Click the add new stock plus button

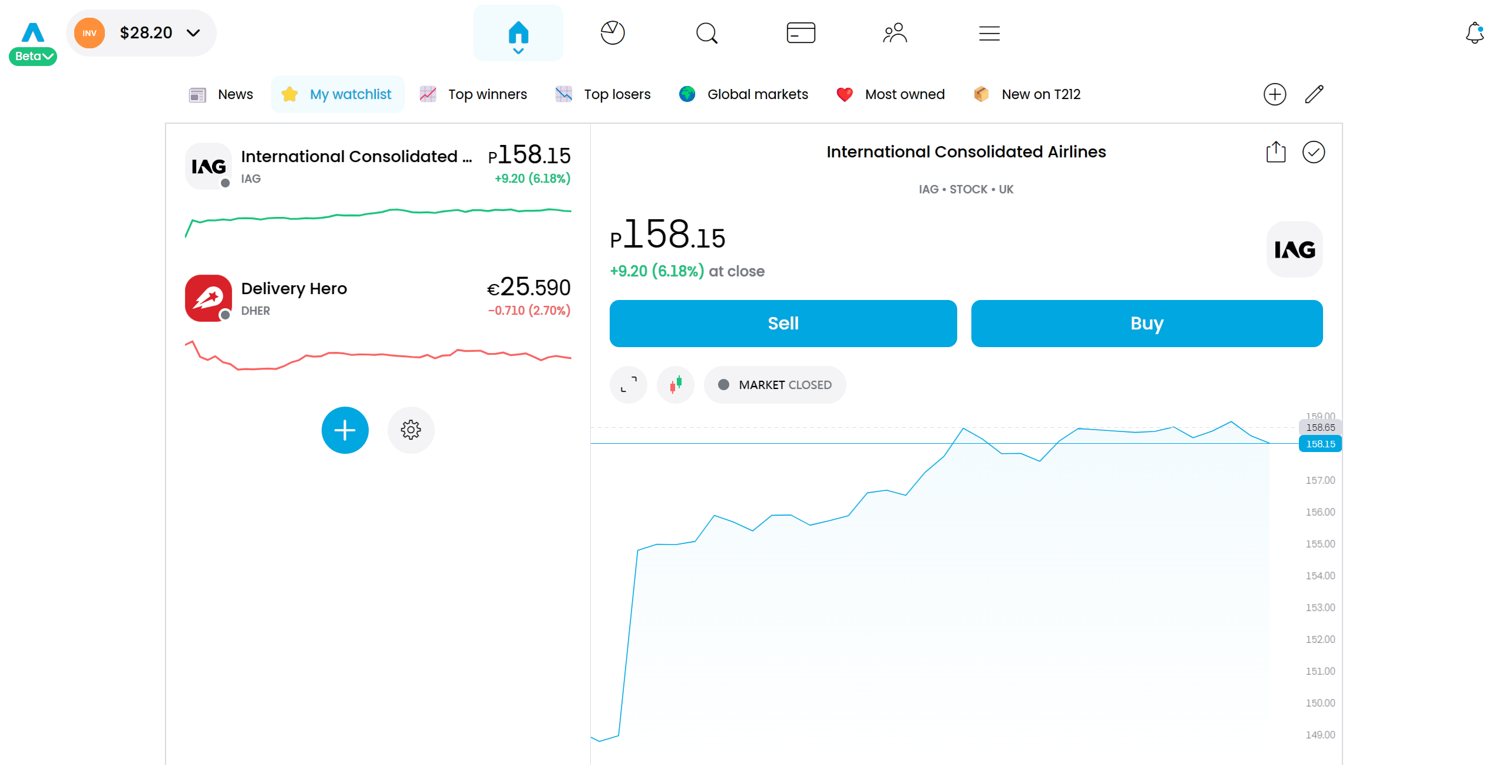345,429
